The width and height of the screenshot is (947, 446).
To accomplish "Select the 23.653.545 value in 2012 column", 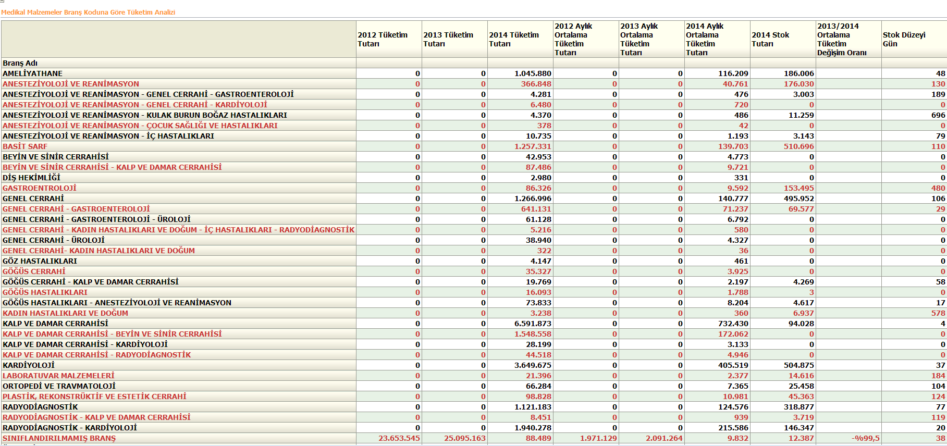I will click(399, 438).
